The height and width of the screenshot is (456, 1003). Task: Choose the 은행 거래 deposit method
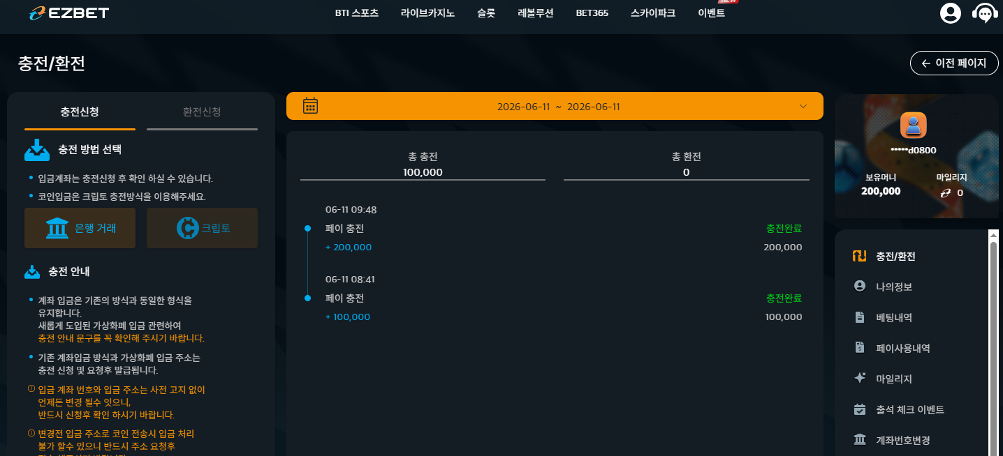(x=80, y=228)
